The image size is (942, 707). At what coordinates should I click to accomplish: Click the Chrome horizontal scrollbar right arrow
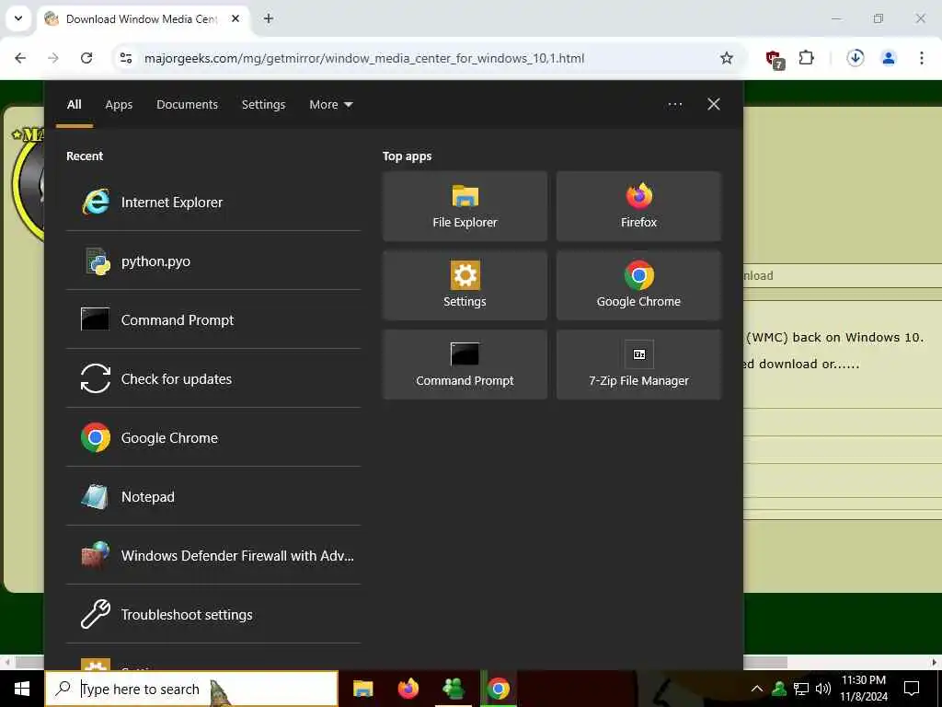pyautogui.click(x=935, y=663)
